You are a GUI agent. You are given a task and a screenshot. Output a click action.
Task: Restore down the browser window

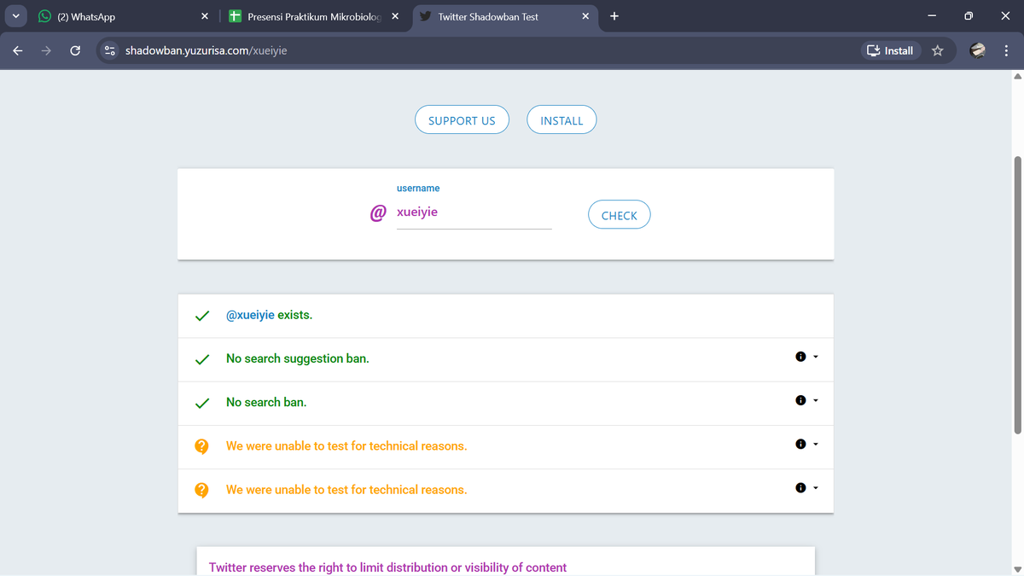(x=969, y=16)
